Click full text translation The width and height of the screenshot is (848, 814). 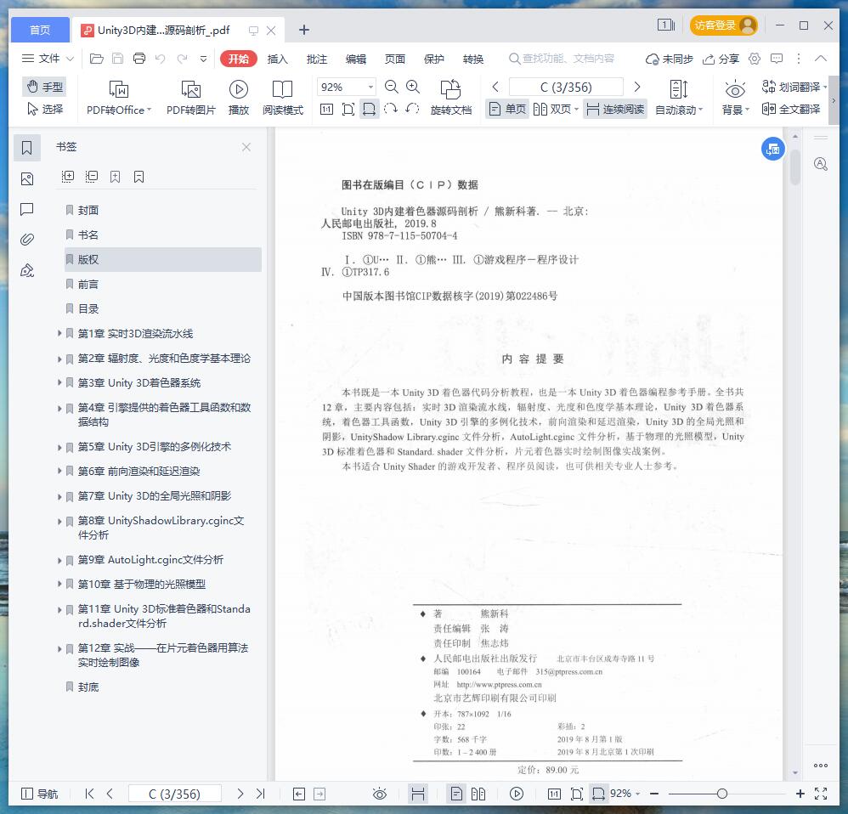coord(791,110)
